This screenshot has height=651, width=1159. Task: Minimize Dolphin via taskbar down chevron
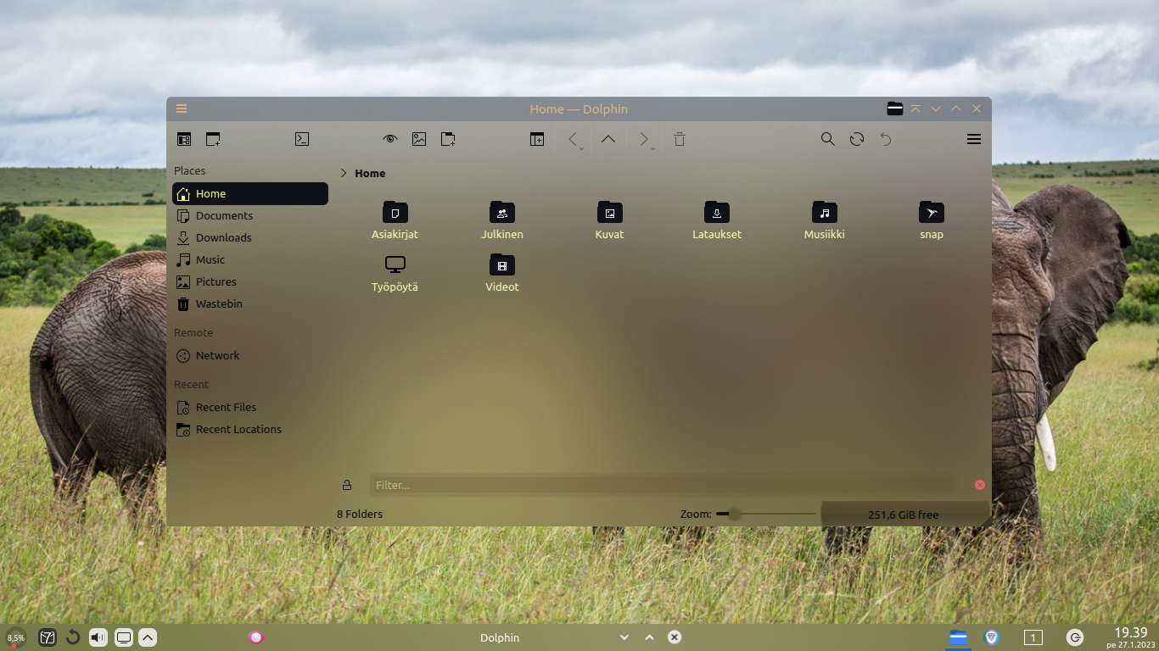coord(624,637)
